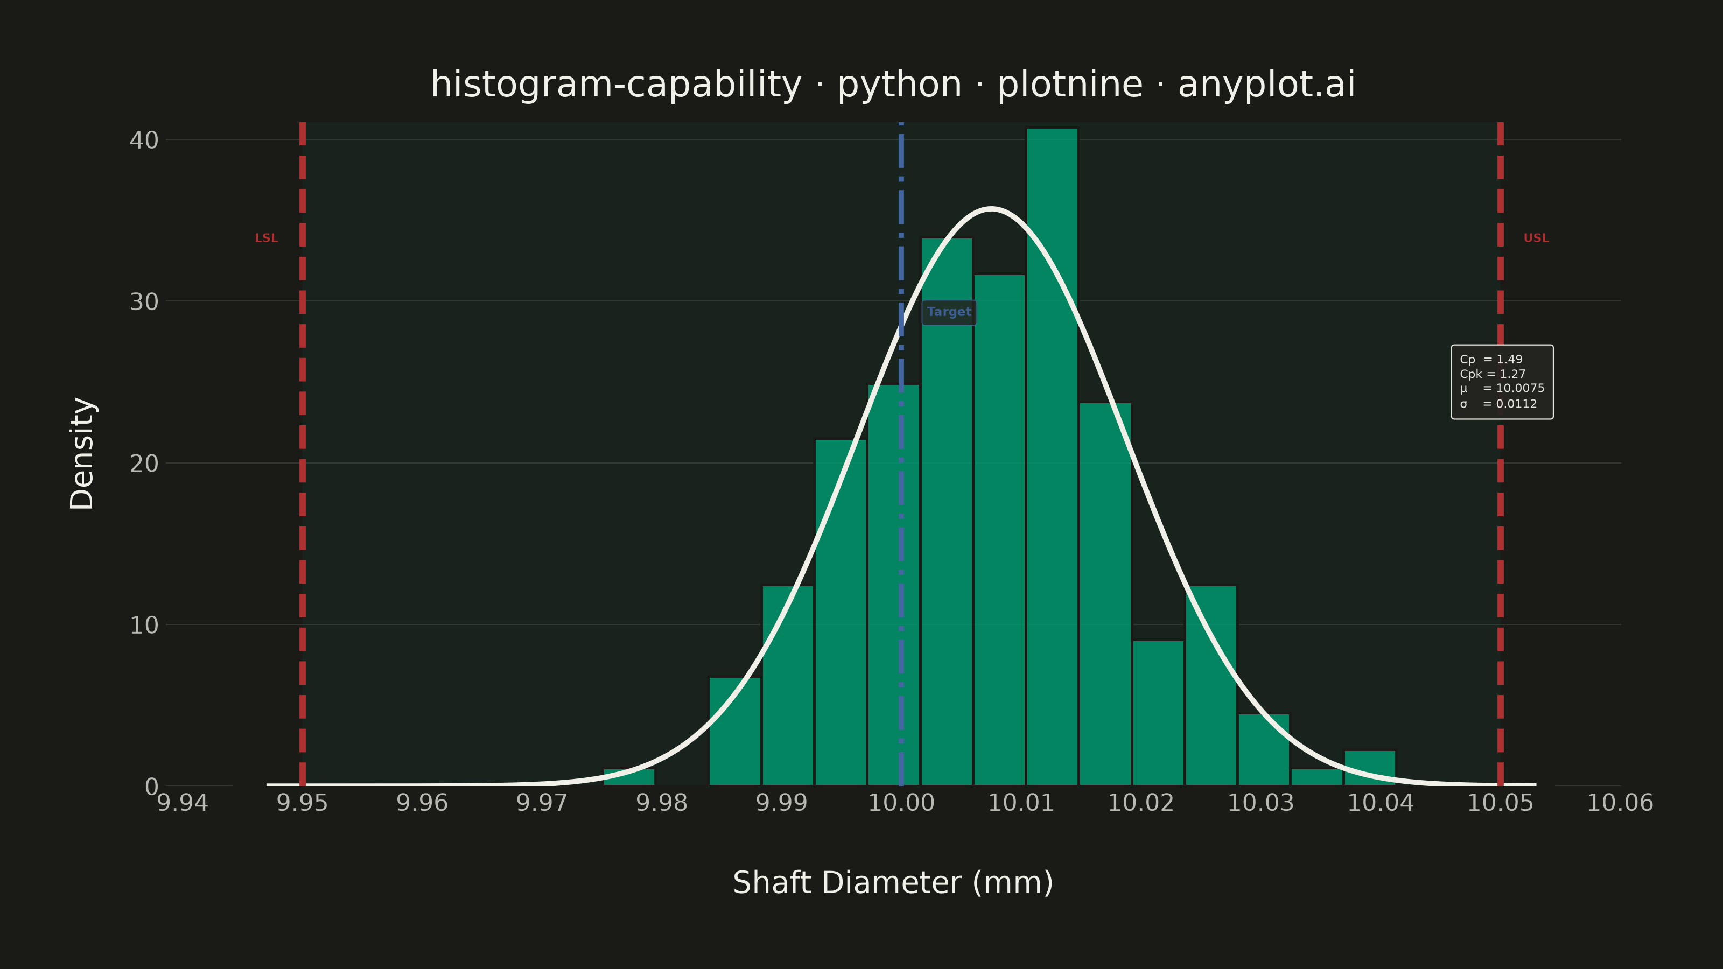Click the 40 y-axis tick label
This screenshot has width=1723, height=969.
click(x=144, y=141)
